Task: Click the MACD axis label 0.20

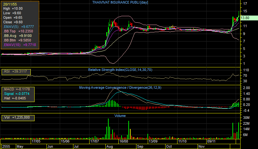Action: click(x=246, y=105)
